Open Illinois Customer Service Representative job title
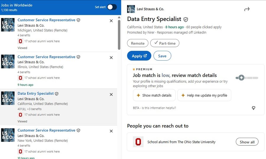Image resolution: width=266 pixels, height=159 pixels. pyautogui.click(x=46, y=57)
